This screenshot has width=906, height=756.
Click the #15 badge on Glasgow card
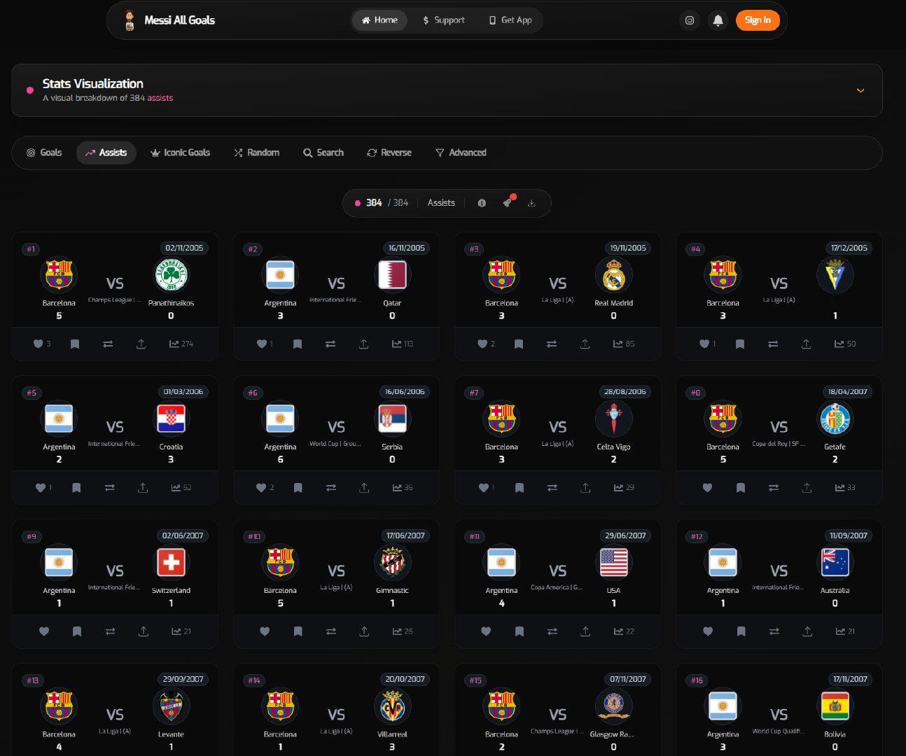click(x=475, y=680)
